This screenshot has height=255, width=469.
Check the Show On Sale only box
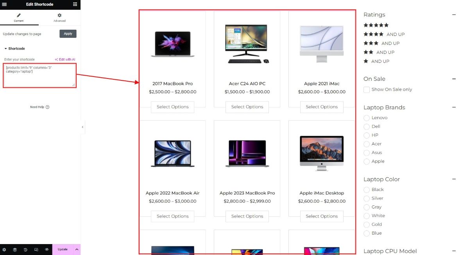tap(367, 89)
